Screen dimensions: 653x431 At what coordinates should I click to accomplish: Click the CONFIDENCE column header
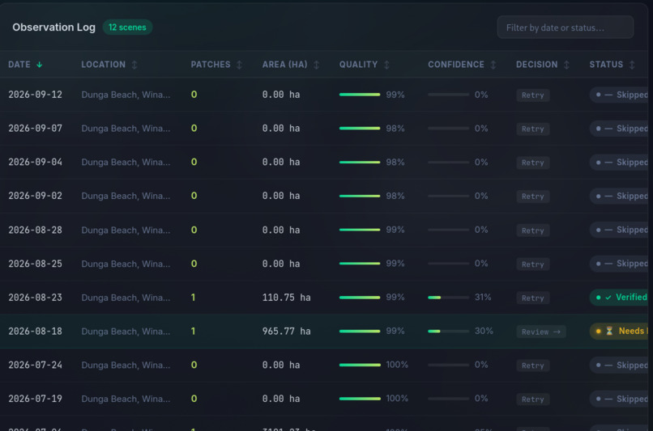[456, 65]
